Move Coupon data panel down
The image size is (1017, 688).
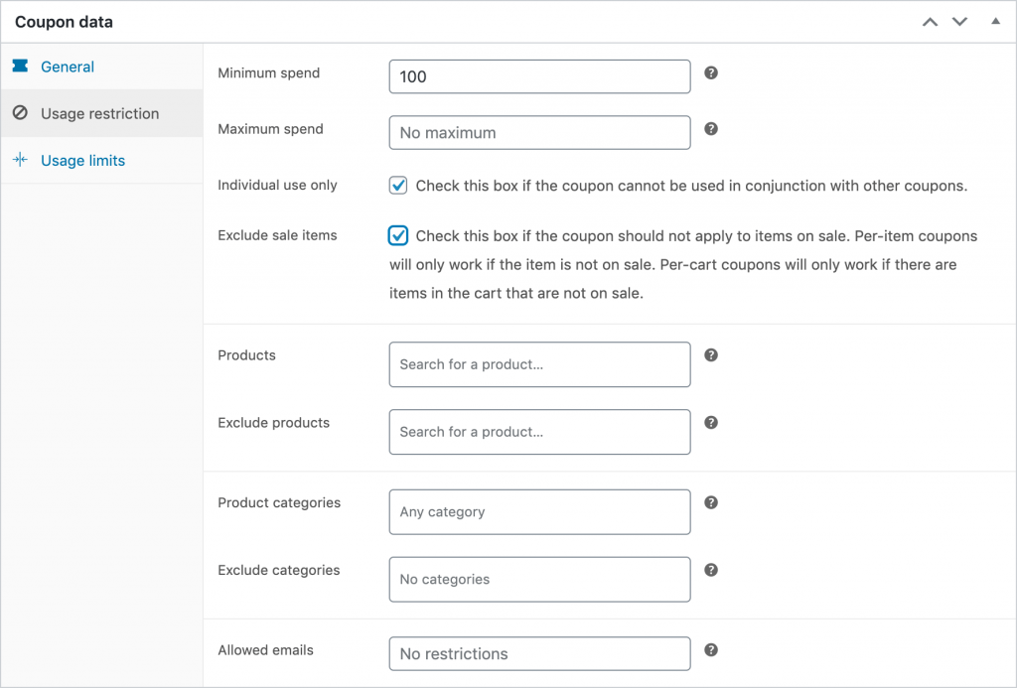pyautogui.click(x=960, y=22)
